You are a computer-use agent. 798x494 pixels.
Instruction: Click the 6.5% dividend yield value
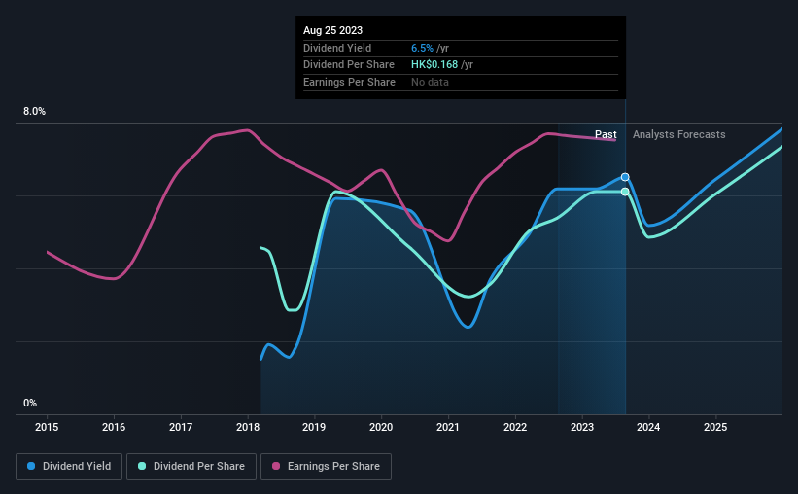(422, 48)
